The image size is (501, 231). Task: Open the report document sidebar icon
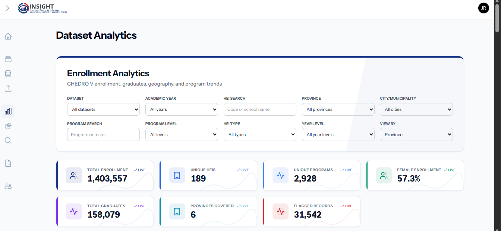(x=8, y=163)
